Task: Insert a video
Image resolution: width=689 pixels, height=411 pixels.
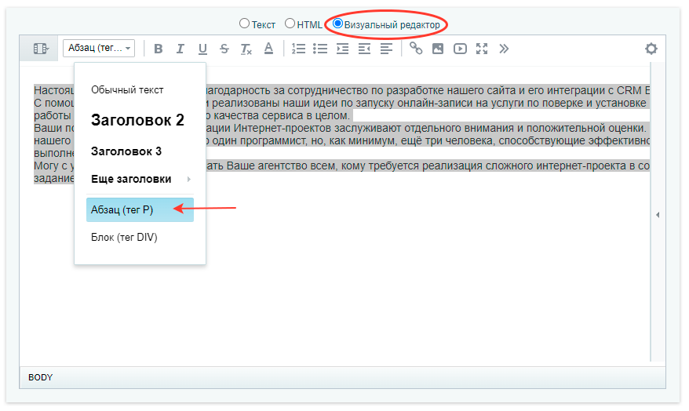Action: [x=460, y=49]
